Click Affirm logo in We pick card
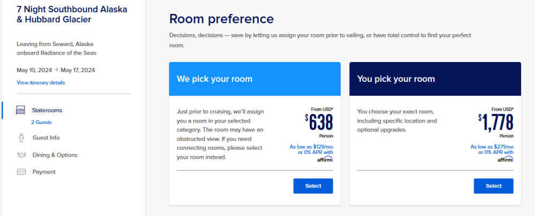This screenshot has height=216, width=535. click(325, 159)
